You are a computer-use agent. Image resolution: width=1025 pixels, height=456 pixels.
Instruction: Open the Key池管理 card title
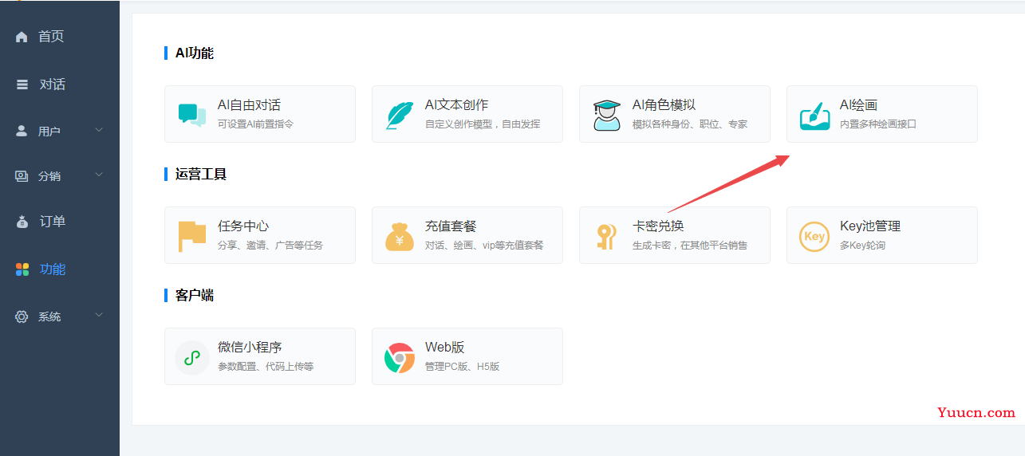[x=870, y=226]
